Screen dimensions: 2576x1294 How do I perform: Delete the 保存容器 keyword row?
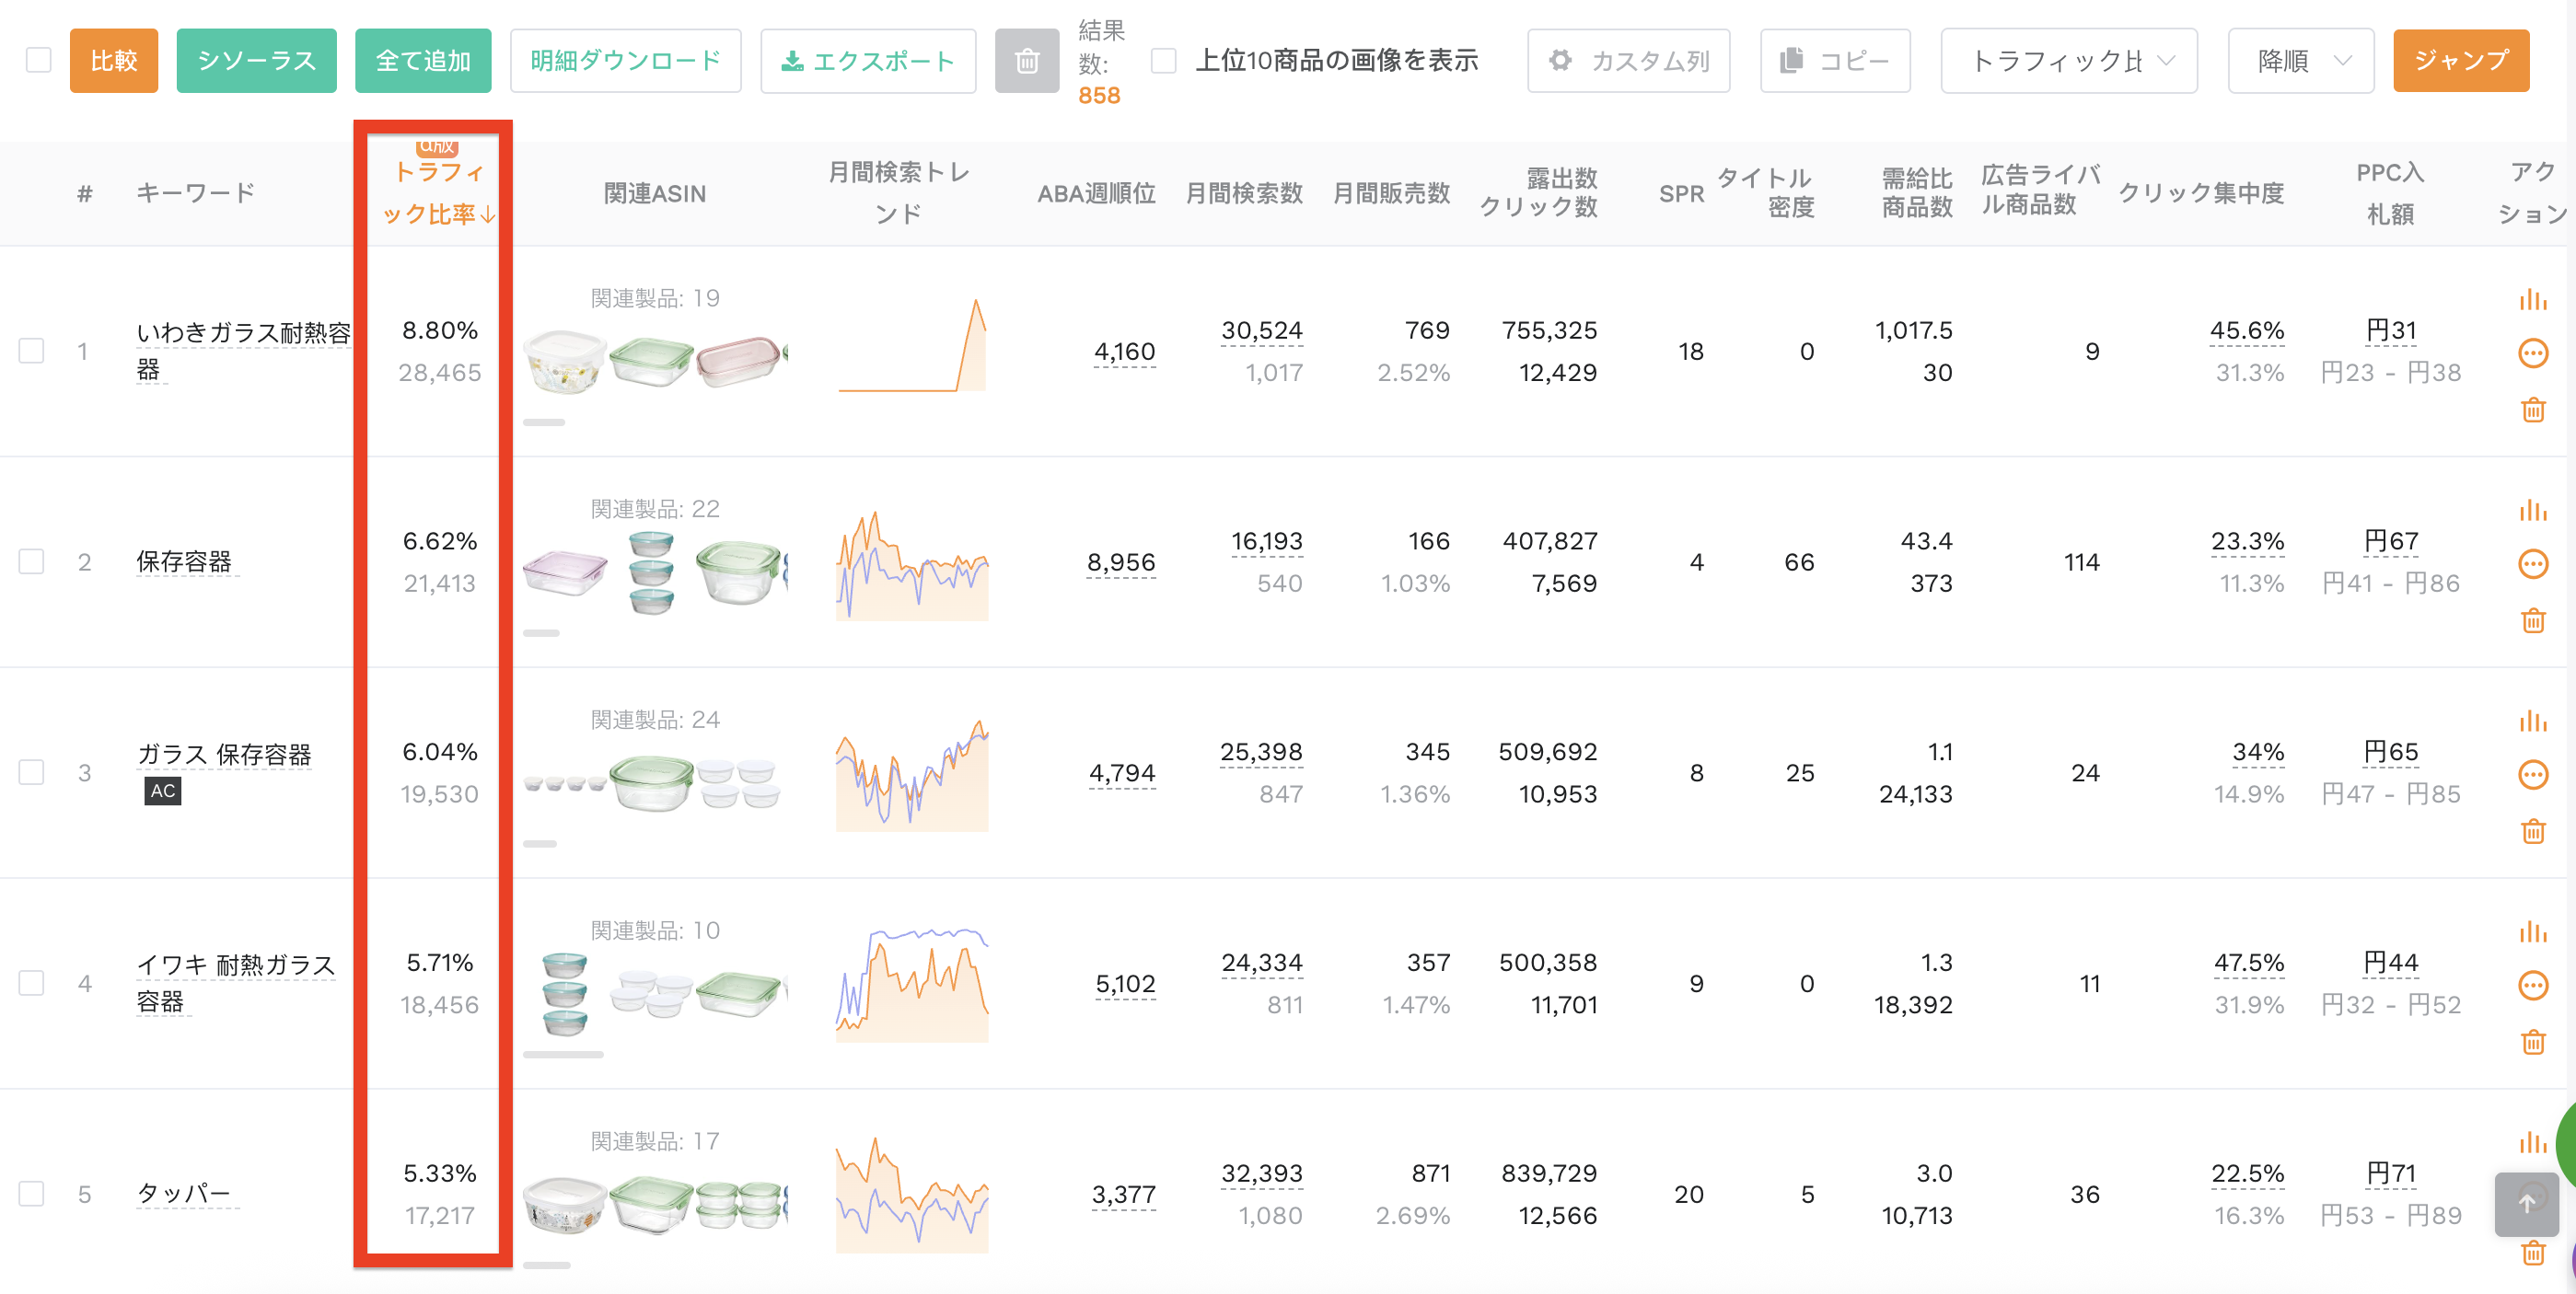2532,620
